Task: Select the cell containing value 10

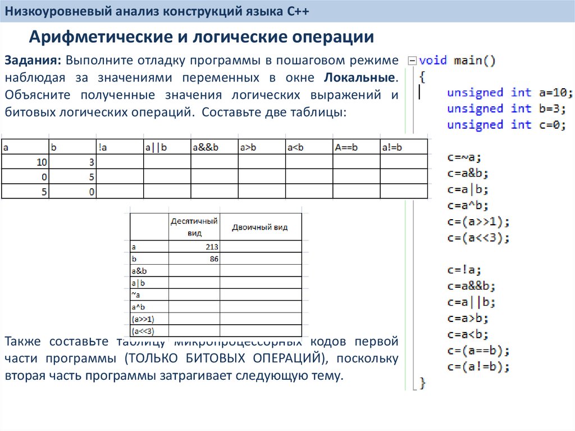Action: pos(25,162)
